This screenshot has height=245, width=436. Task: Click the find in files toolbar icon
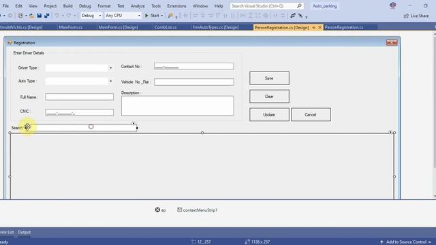[170, 16]
